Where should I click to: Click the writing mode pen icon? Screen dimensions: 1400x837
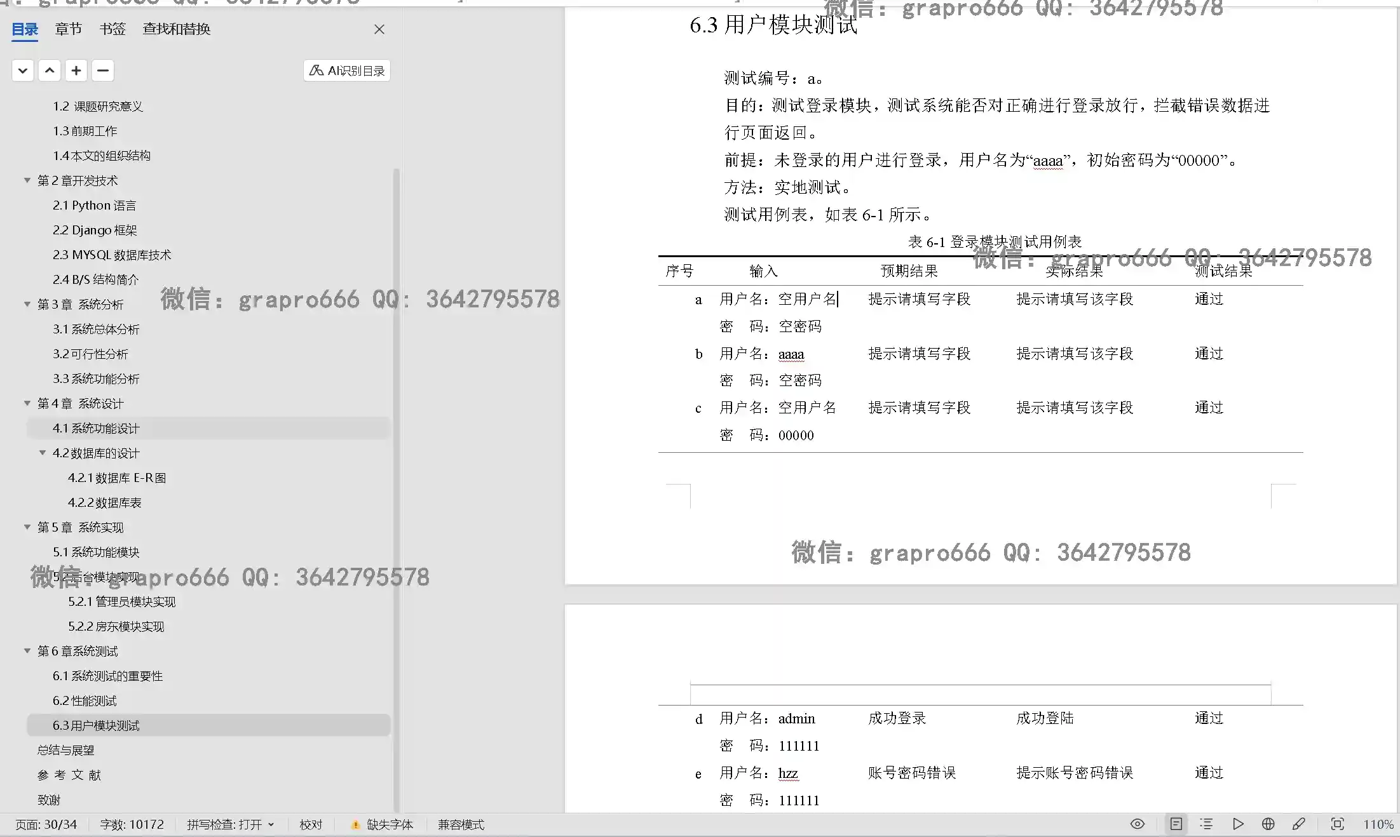click(x=1298, y=824)
